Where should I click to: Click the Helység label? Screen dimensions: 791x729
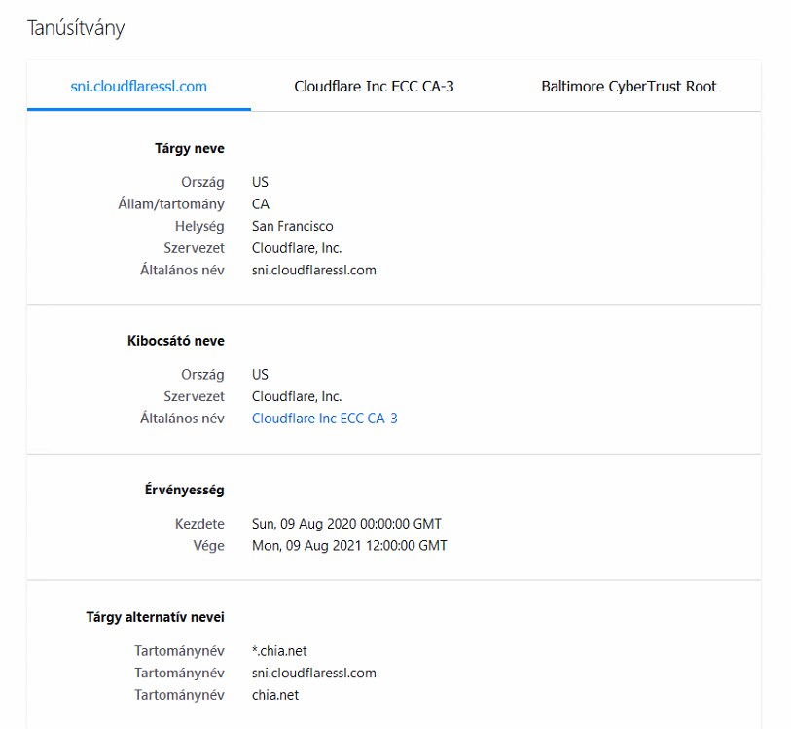(199, 226)
